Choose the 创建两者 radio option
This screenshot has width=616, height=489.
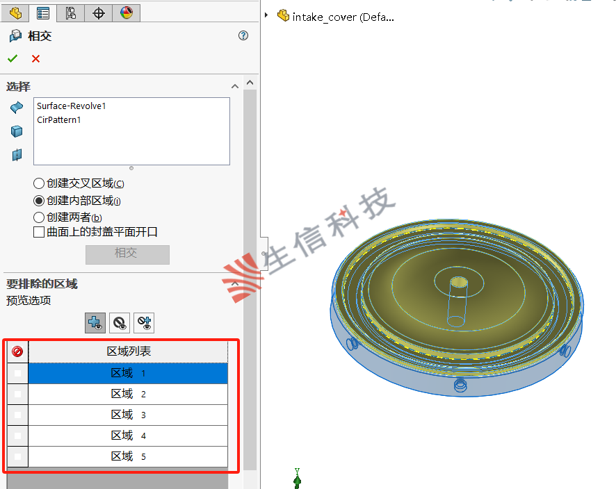40,217
